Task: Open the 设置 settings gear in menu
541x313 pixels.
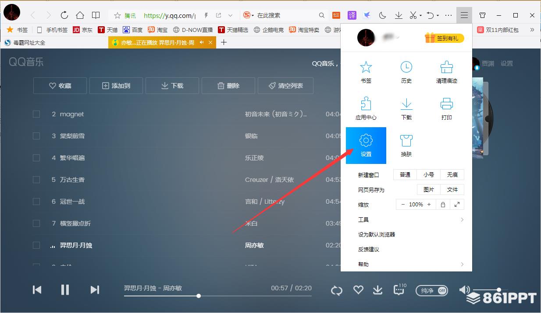Action: tap(366, 145)
